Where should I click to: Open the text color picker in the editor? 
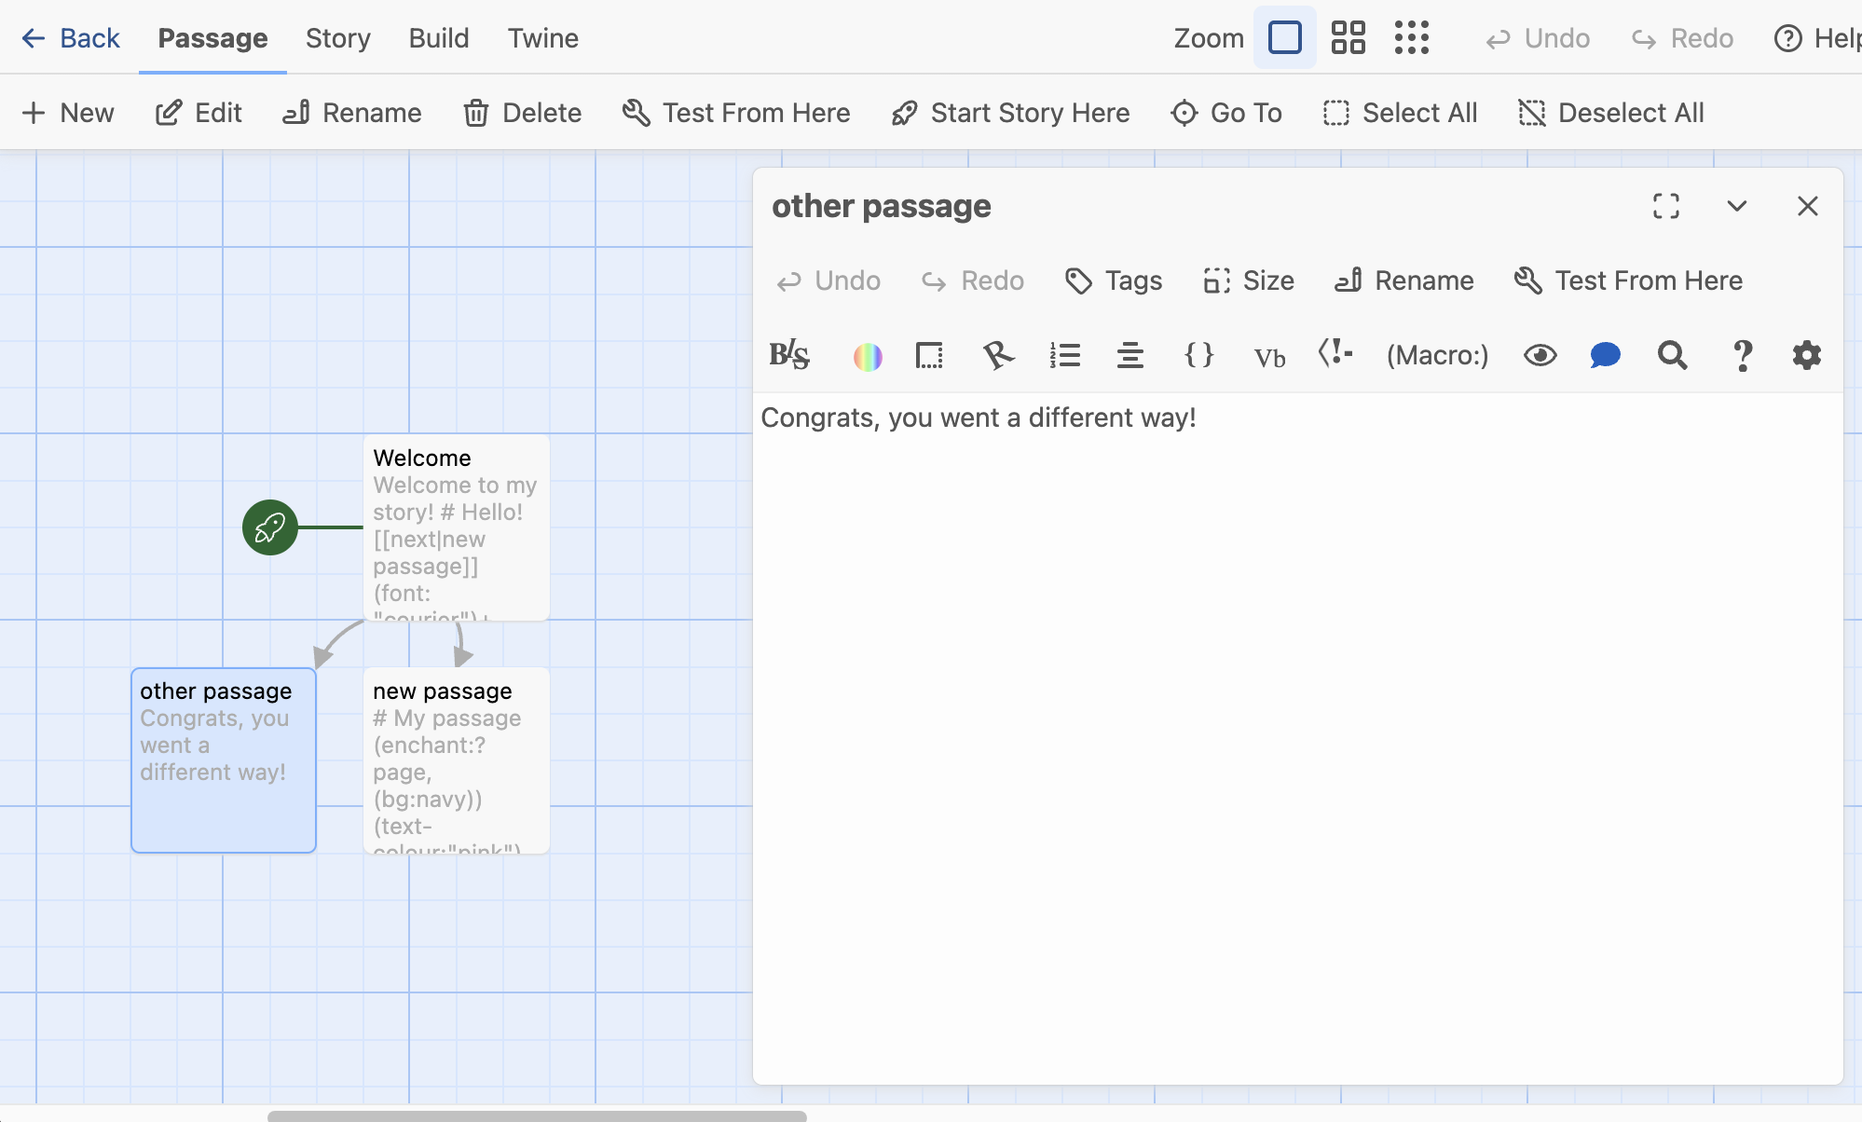coord(868,355)
